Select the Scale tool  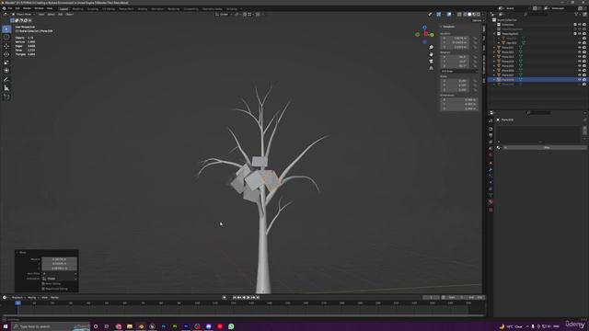pos(6,63)
